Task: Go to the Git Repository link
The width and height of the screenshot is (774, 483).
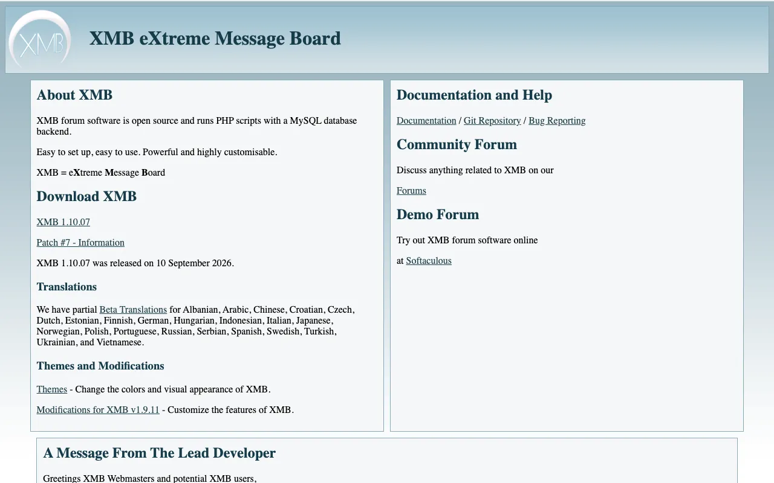Action: click(492, 121)
